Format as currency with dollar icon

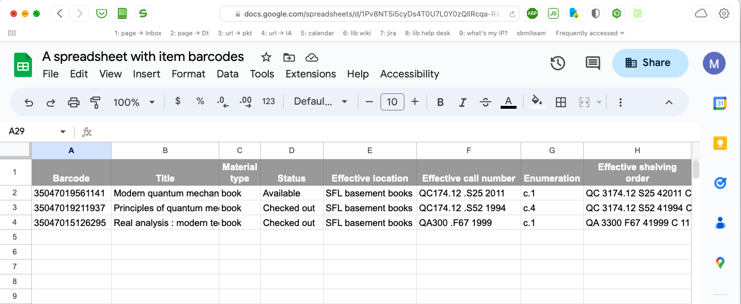[178, 101]
